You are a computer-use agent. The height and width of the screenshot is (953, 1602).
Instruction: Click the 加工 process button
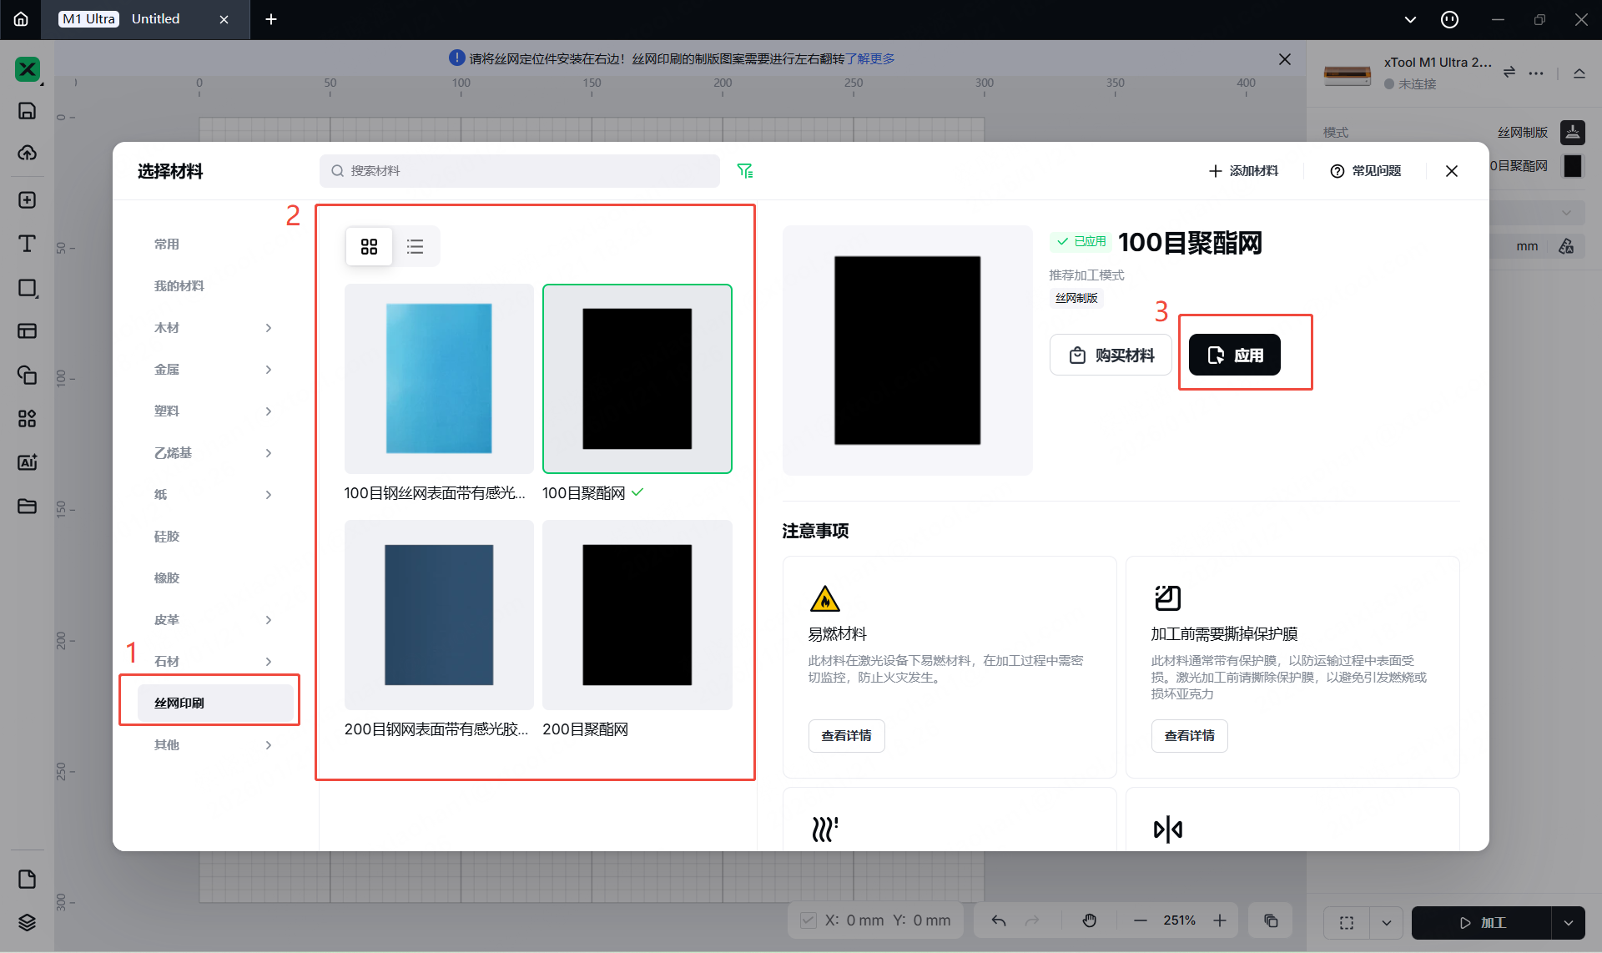click(1483, 923)
